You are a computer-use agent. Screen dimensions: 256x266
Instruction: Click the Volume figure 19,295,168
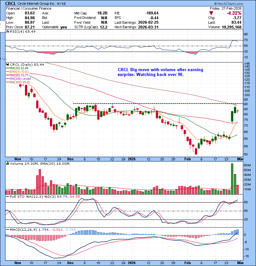point(231,27)
